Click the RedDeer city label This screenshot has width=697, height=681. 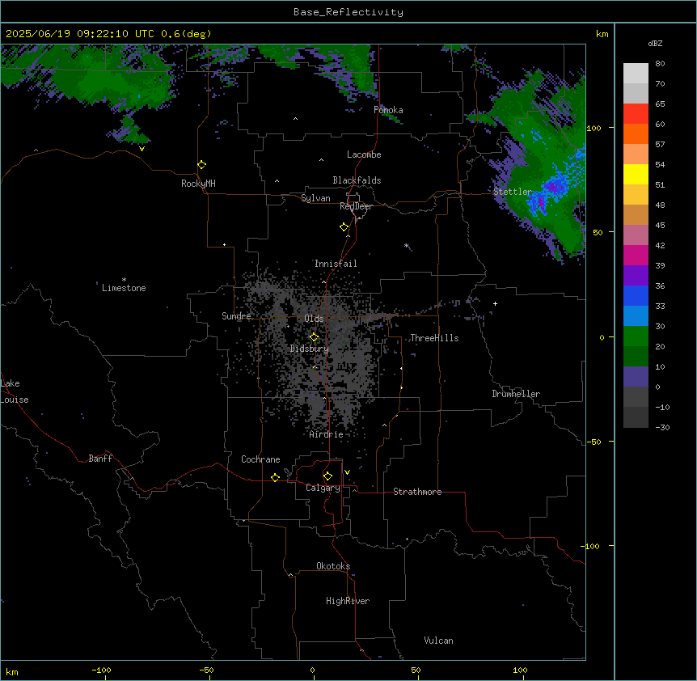click(356, 206)
